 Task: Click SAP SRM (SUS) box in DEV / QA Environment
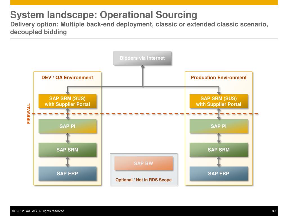tap(67, 101)
